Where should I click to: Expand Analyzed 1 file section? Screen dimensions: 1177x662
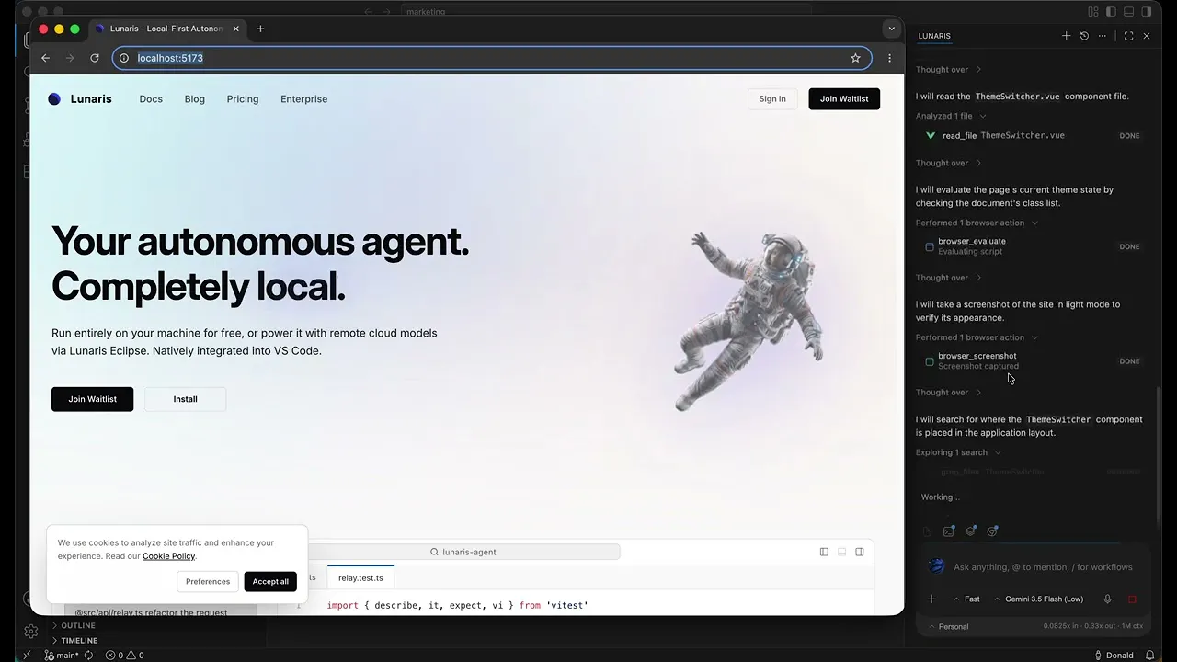[951, 116]
